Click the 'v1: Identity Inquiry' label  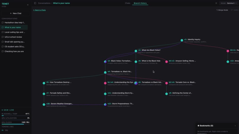[192, 39]
